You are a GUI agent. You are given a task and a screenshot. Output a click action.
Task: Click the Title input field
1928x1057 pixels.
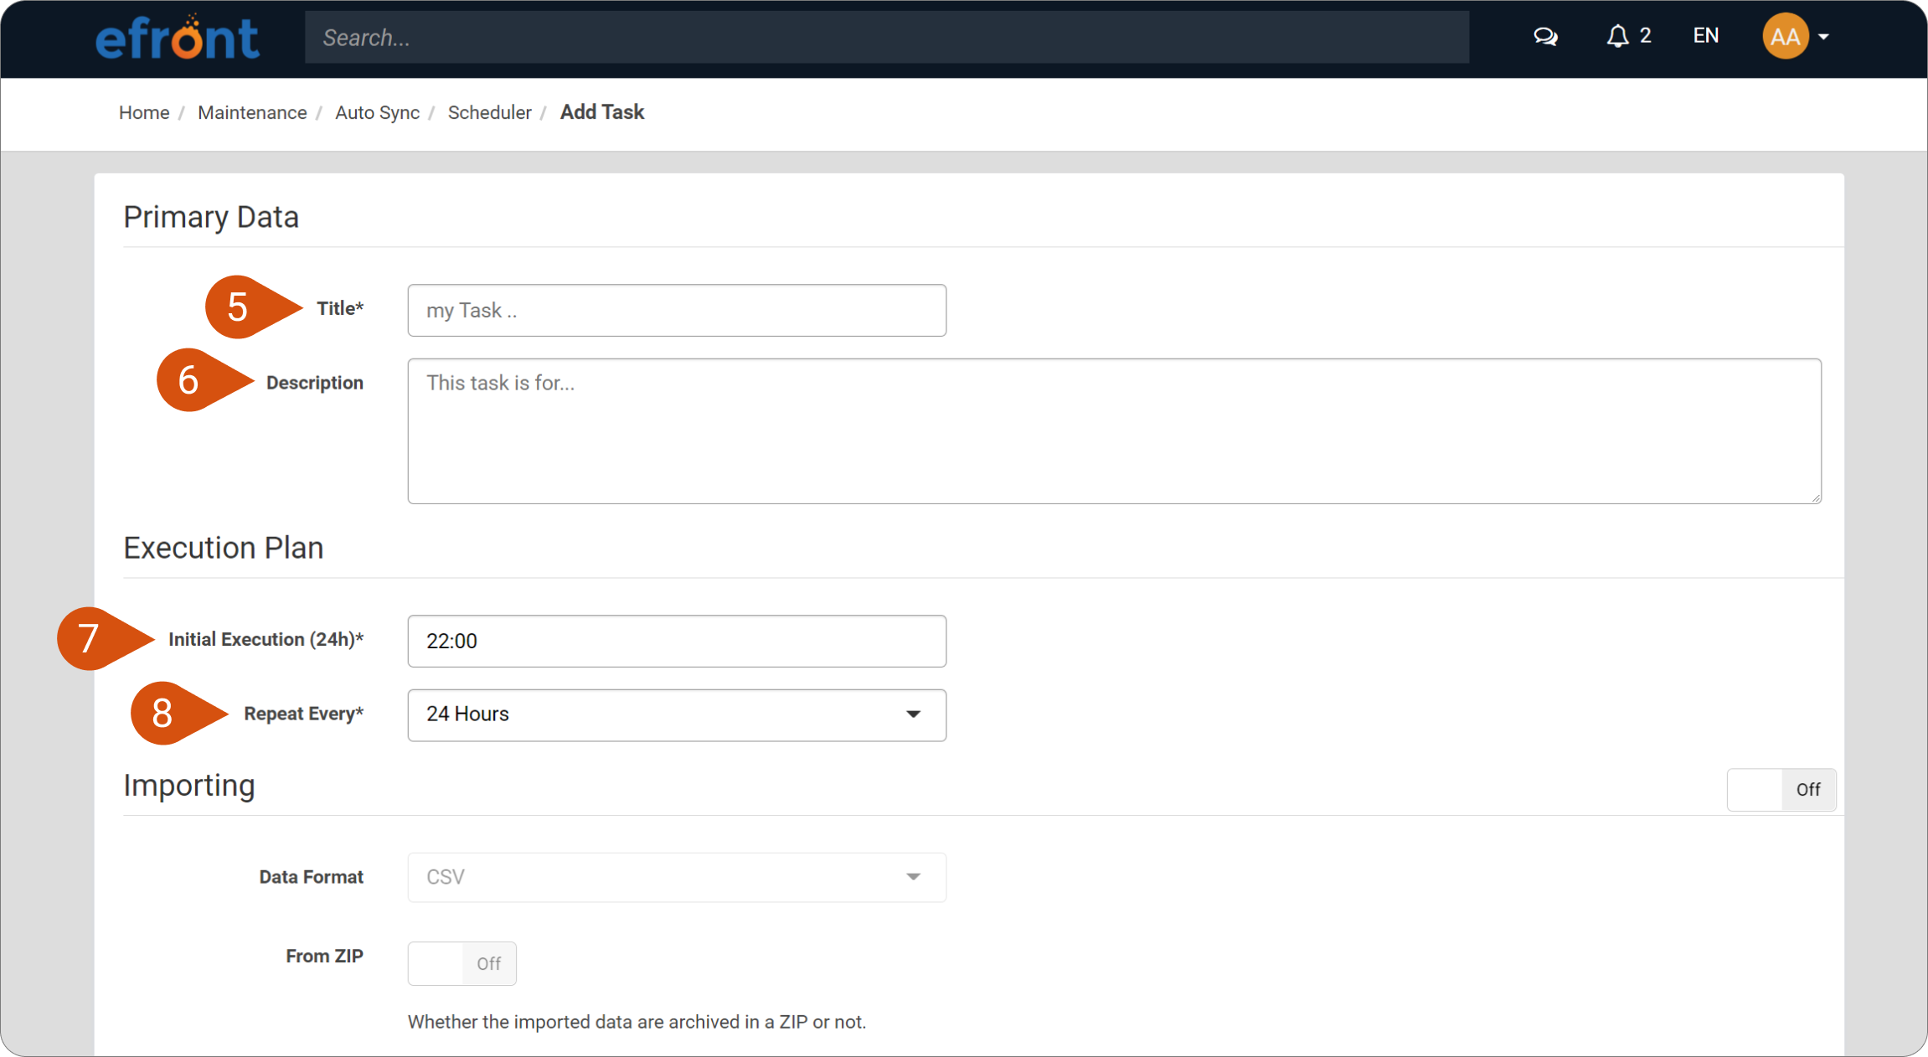point(677,310)
